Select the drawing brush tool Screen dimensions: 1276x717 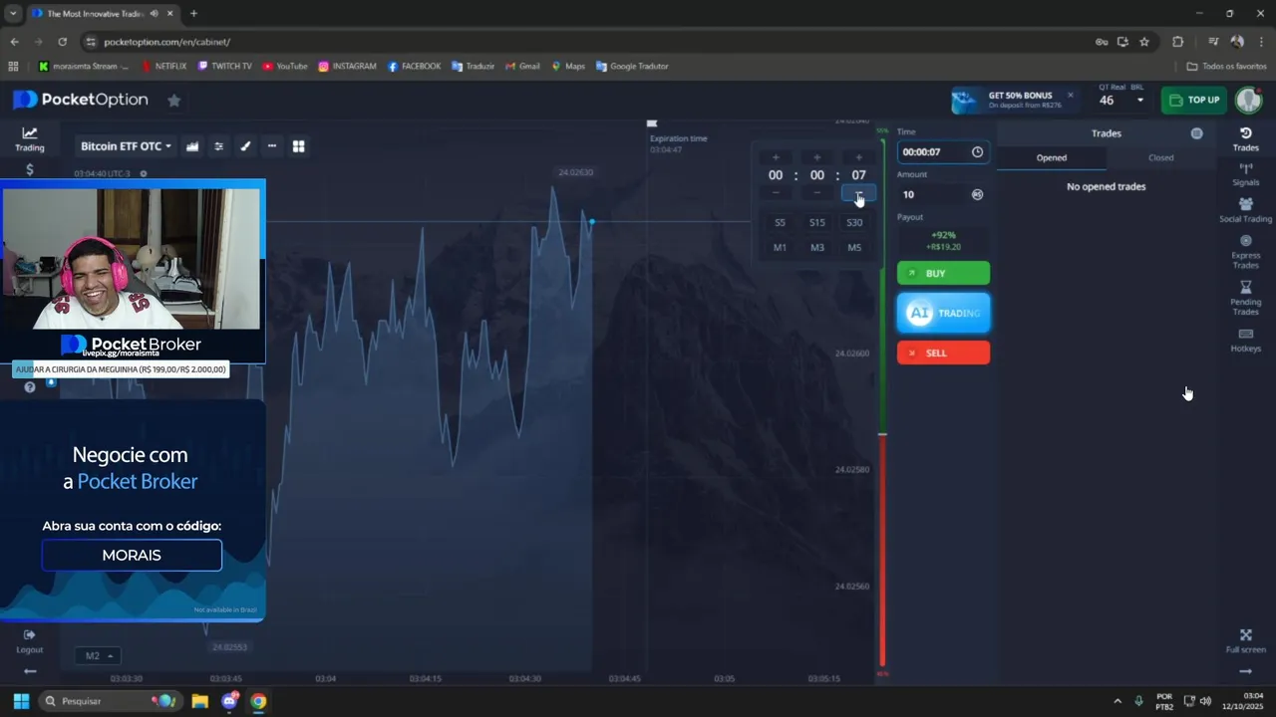tap(245, 146)
